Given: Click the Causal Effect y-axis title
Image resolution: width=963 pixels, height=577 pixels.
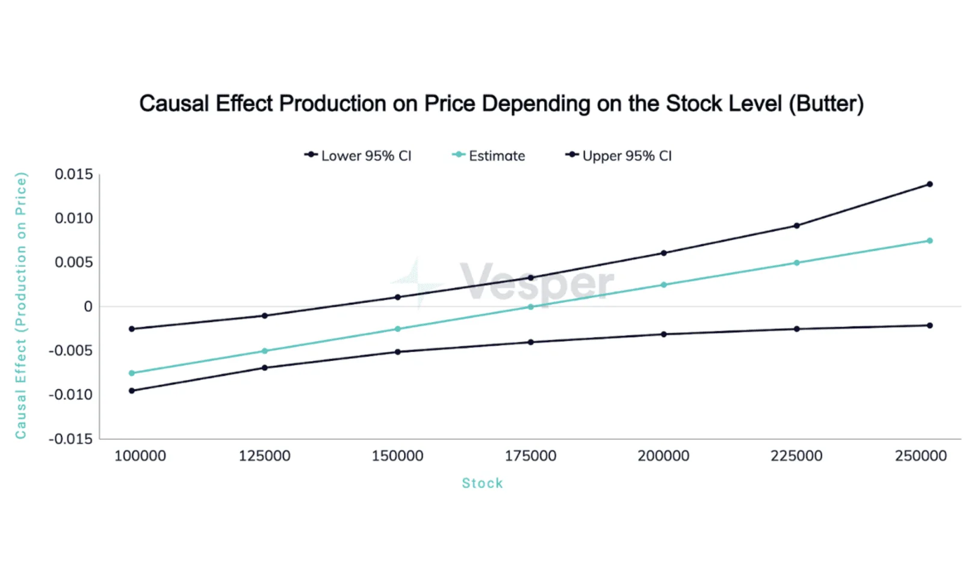Looking at the screenshot, I should click(x=21, y=305).
